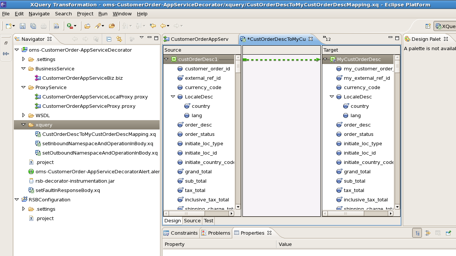Open Back history dropdown arrow
This screenshot has width=456, height=256.
point(168,26)
